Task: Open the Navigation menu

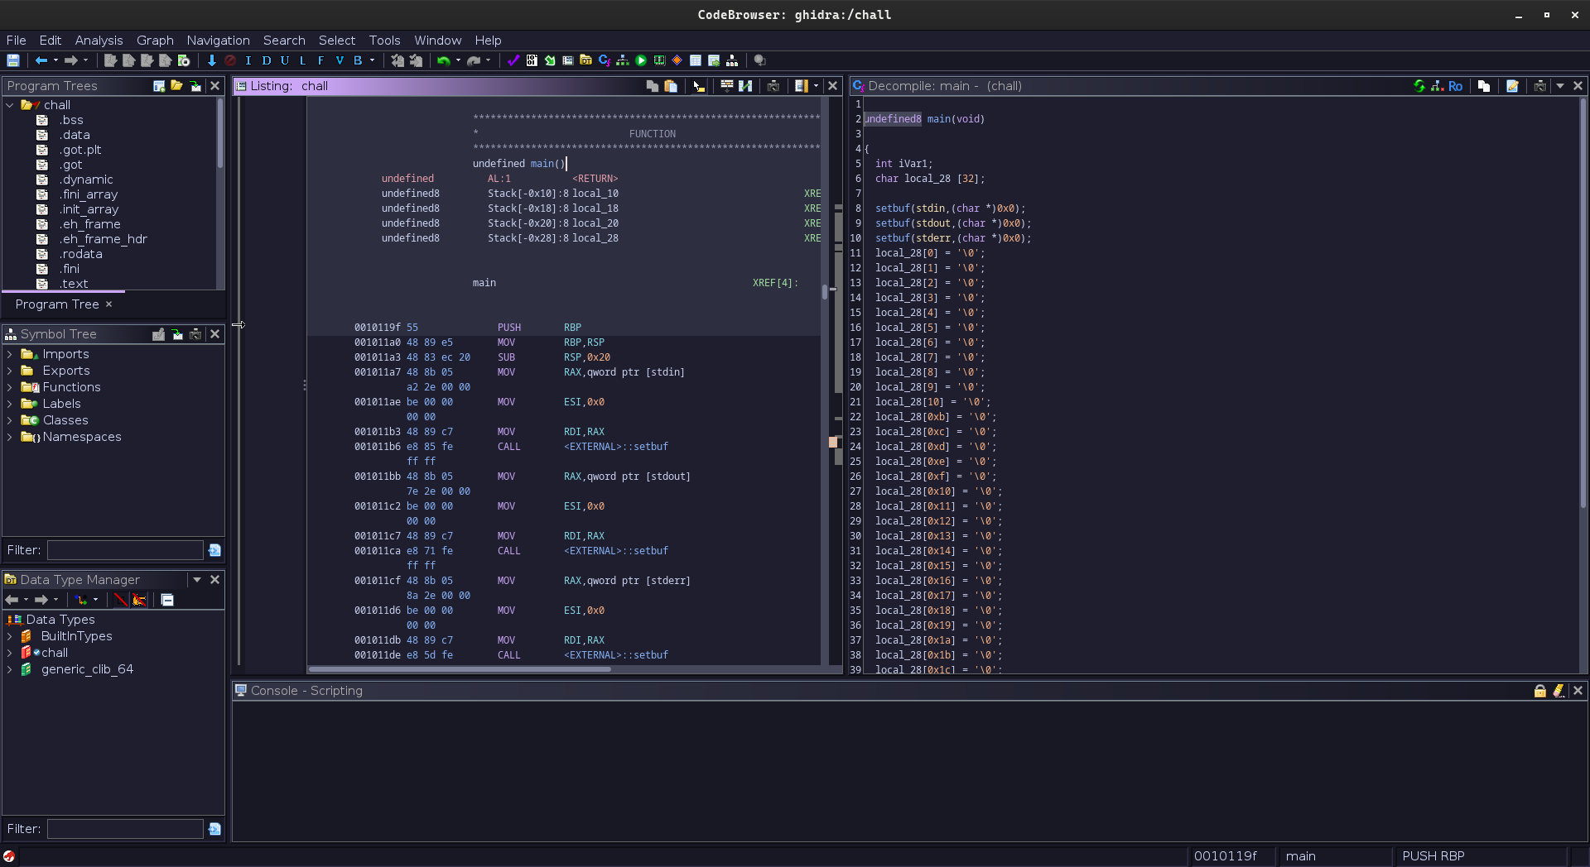Action: [x=218, y=40]
